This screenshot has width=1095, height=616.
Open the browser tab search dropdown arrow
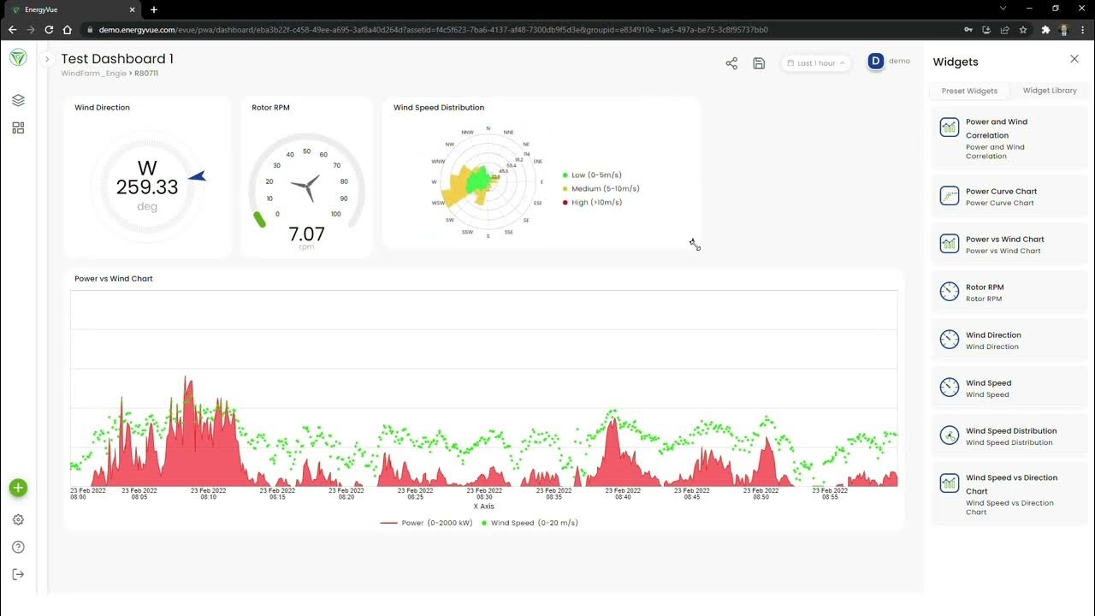click(x=1003, y=8)
